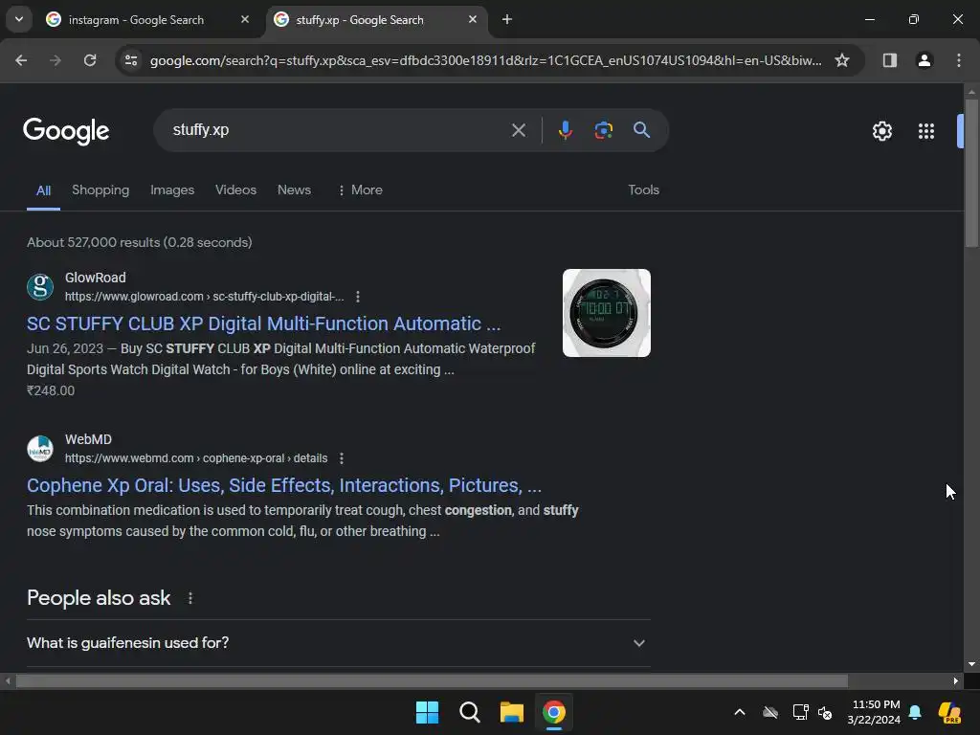Viewport: 980px width, 735px height.
Task: Open search Tools
Action: coord(643,190)
